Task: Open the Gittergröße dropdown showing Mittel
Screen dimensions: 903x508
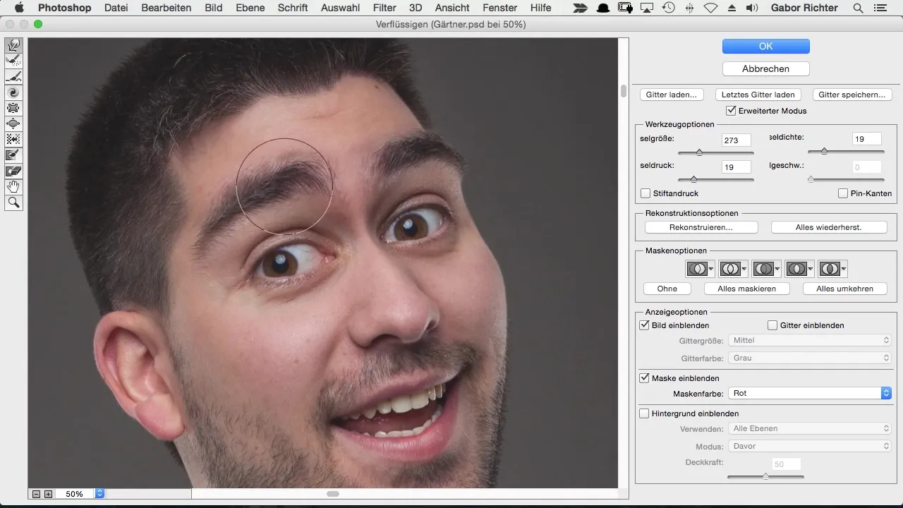Action: tap(809, 340)
